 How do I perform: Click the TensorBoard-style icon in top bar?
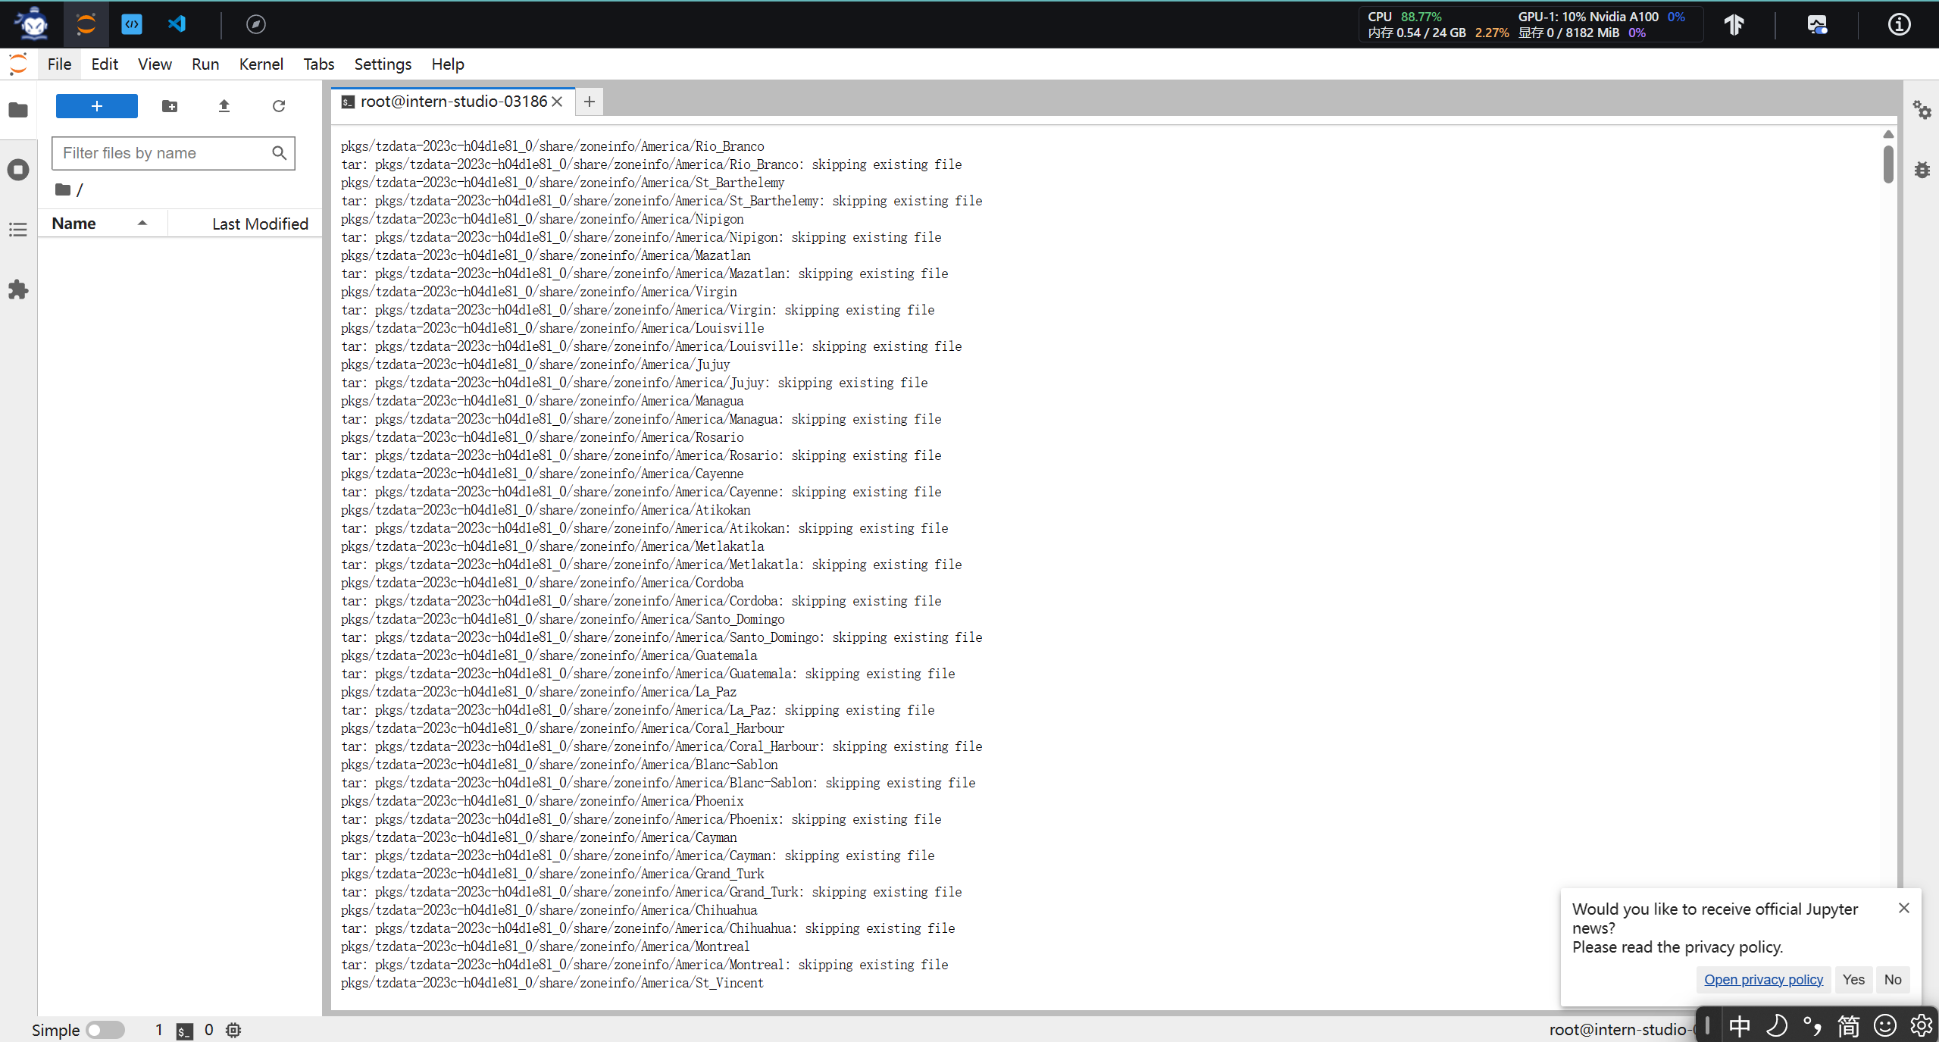pyautogui.click(x=1734, y=24)
